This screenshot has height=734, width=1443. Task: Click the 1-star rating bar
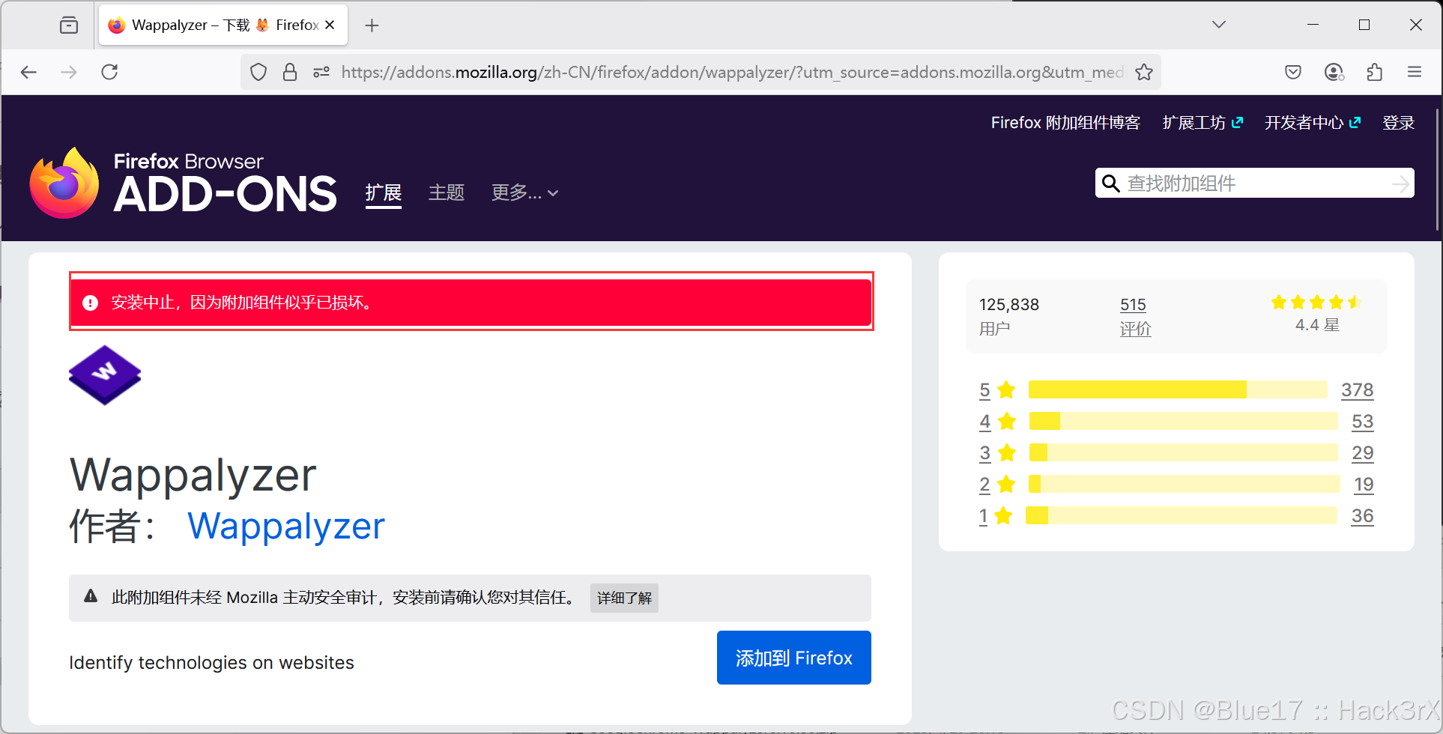coord(1182,515)
